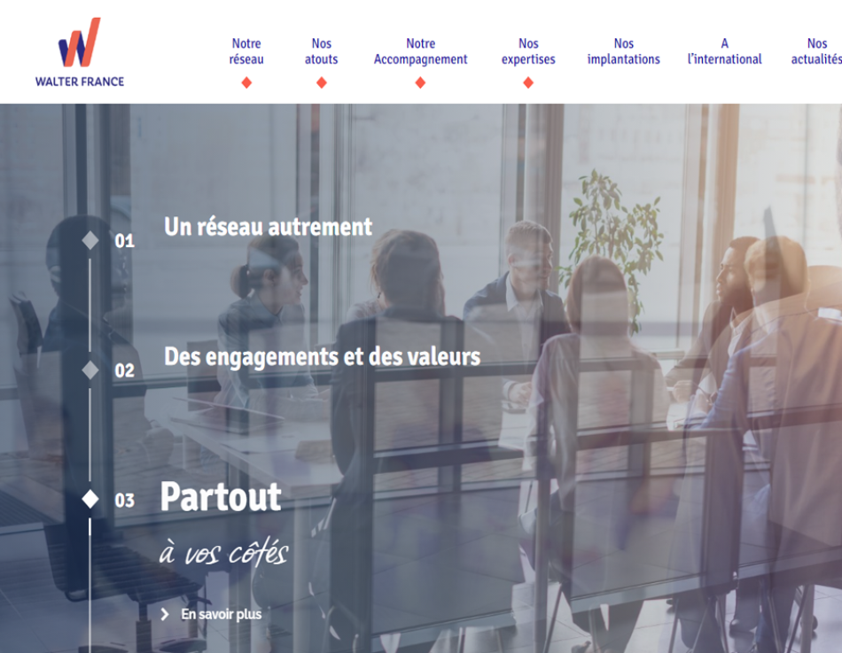Go to Nos implantations page
This screenshot has width=842, height=653.
coord(623,51)
